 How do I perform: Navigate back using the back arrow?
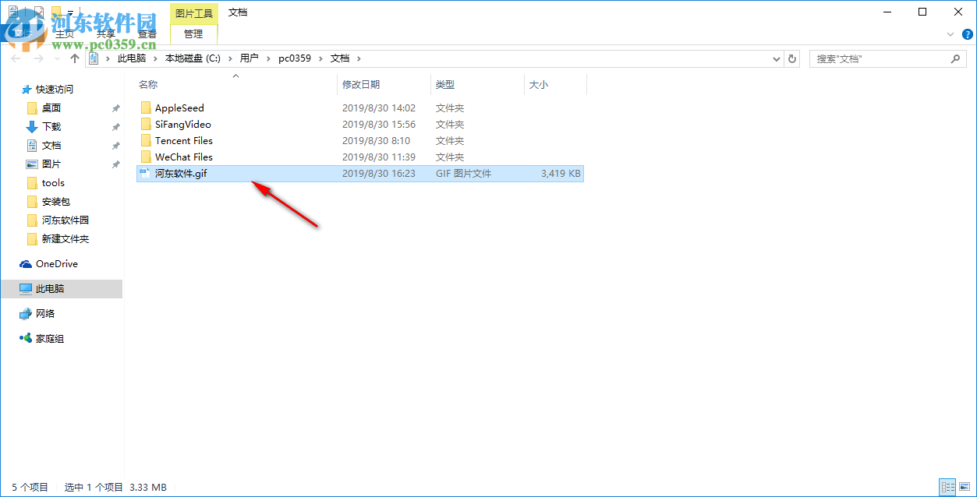tap(16, 58)
